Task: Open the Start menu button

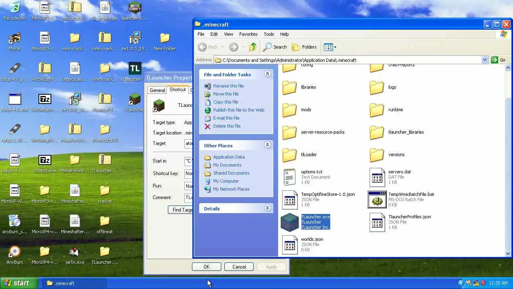Action: pos(19,283)
